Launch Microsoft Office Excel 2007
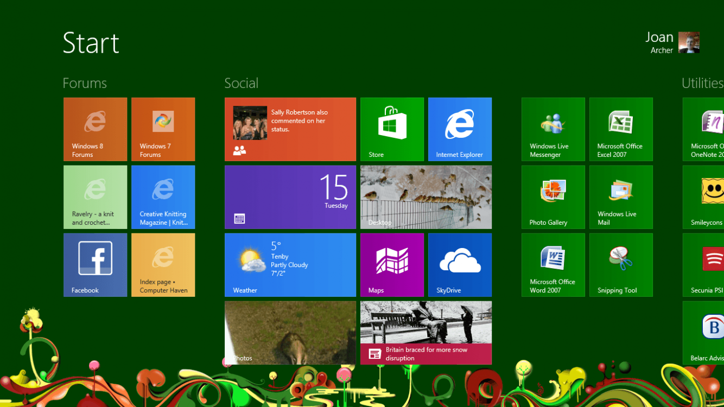The image size is (724, 407). (x=621, y=129)
